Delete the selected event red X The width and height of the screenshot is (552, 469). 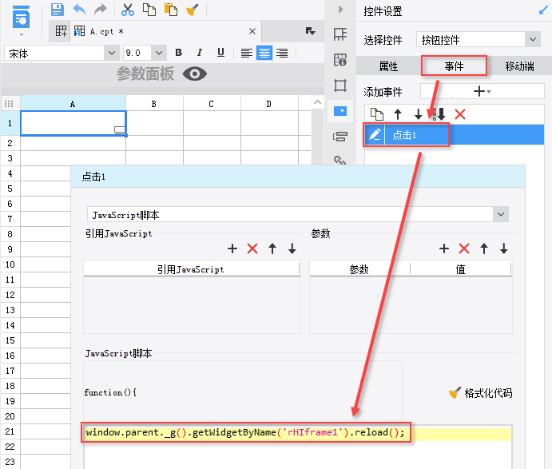click(460, 114)
